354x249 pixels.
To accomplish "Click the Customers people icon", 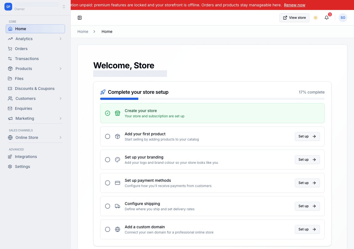I will (10, 98).
